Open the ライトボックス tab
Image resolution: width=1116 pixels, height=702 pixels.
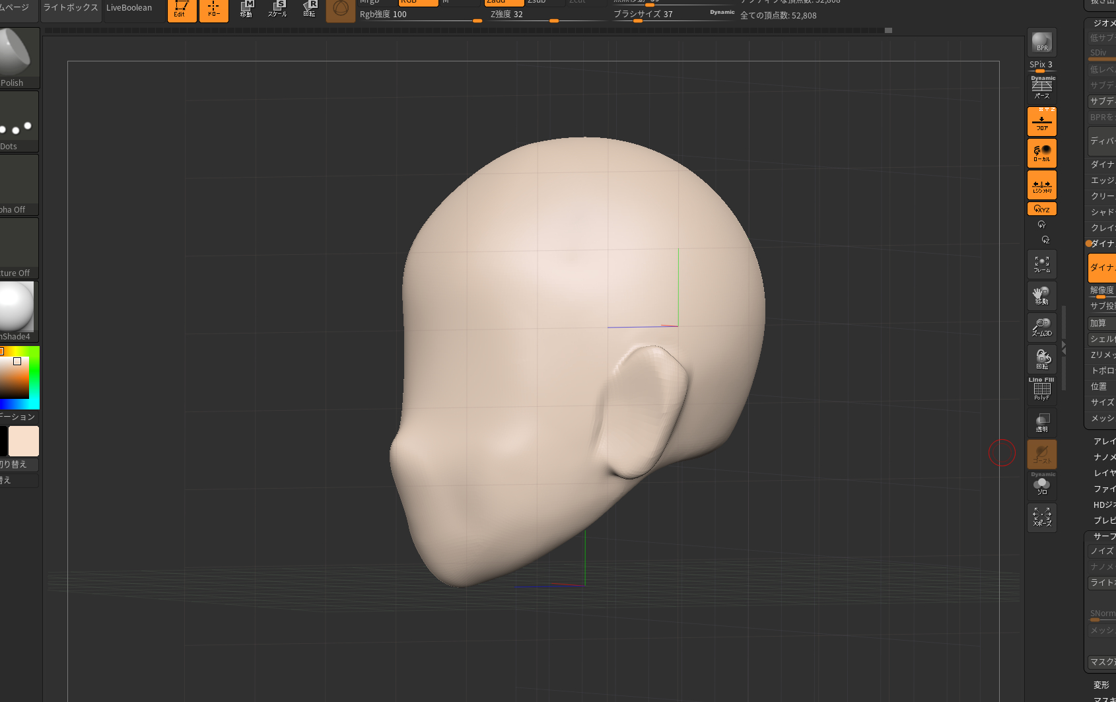71,8
